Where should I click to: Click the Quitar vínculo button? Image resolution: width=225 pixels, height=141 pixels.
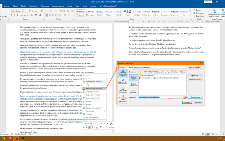(195, 97)
